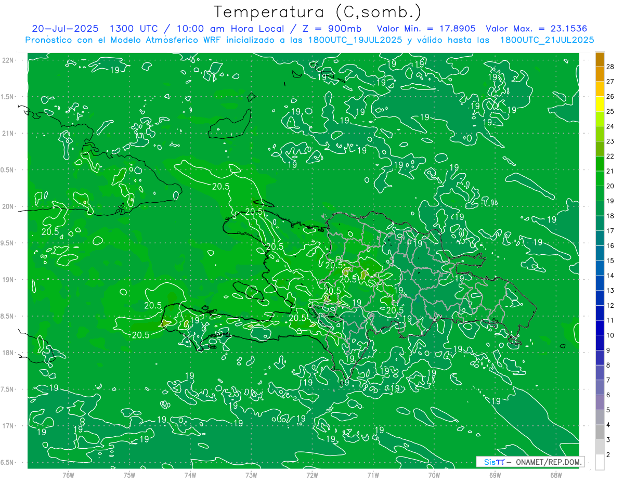
Task: Click the '1300 UTC' time text
Action: 135,29
